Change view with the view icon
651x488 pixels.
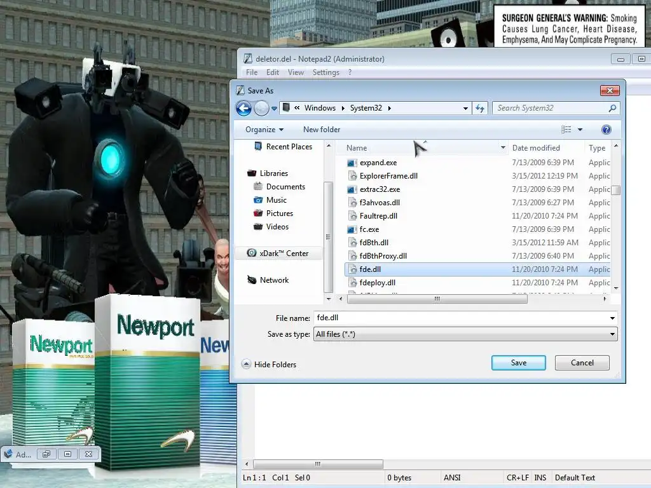tap(566, 130)
